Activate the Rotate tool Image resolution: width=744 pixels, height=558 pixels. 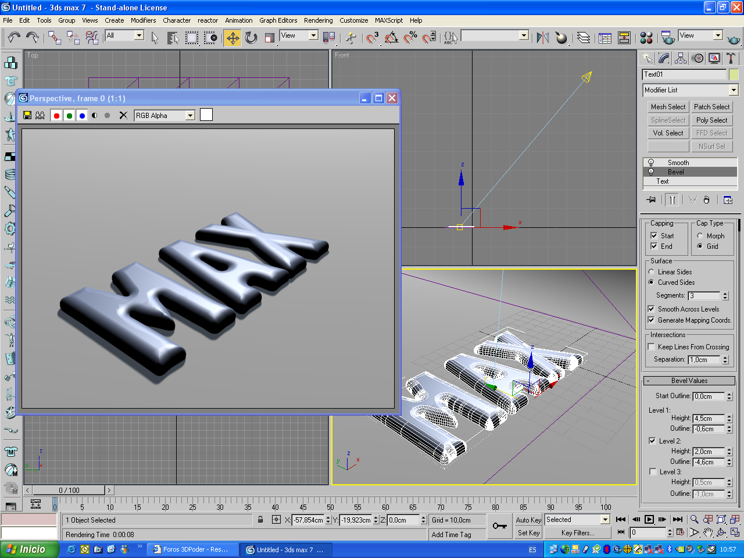251,38
